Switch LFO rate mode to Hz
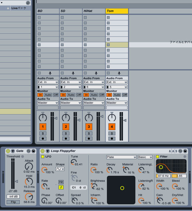Image resolution: width=192 pixels, height=211 pixels. pos(61,182)
